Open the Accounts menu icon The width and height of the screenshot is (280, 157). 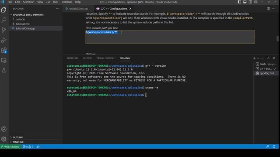(4, 129)
